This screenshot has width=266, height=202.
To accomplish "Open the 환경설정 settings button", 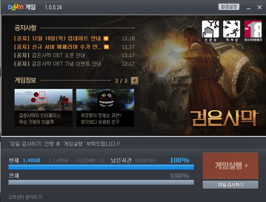I will (229, 7).
